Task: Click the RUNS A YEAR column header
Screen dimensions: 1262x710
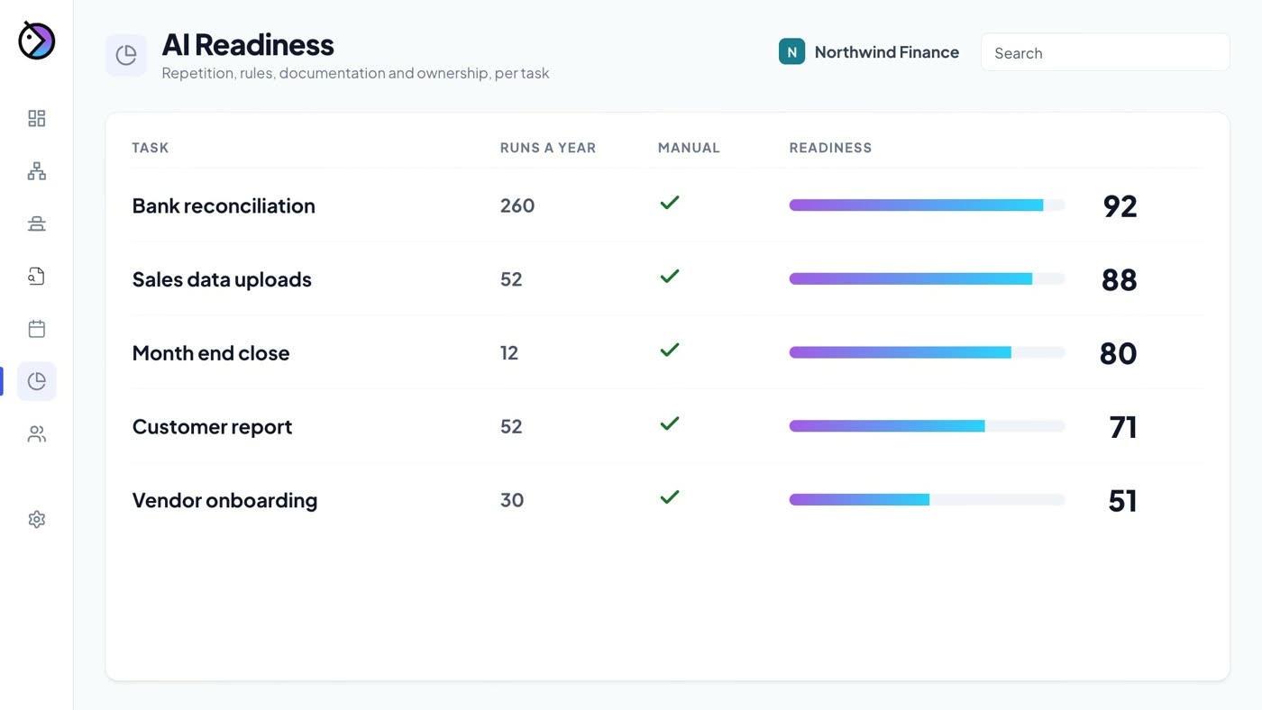Action: 548,148
